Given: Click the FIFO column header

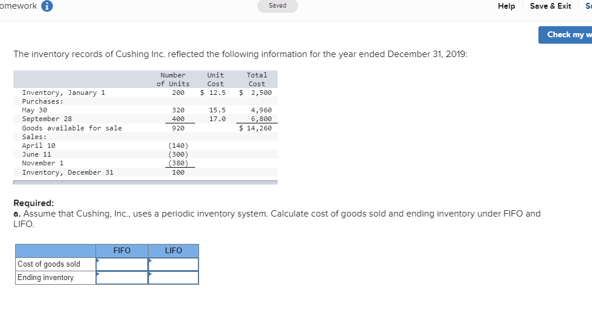Looking at the screenshot, I should coord(122,251).
